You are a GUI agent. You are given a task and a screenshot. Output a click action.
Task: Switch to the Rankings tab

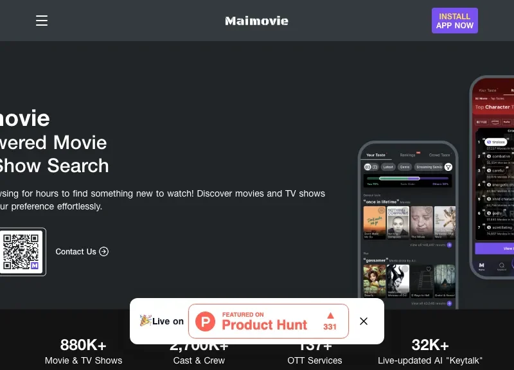click(409, 155)
